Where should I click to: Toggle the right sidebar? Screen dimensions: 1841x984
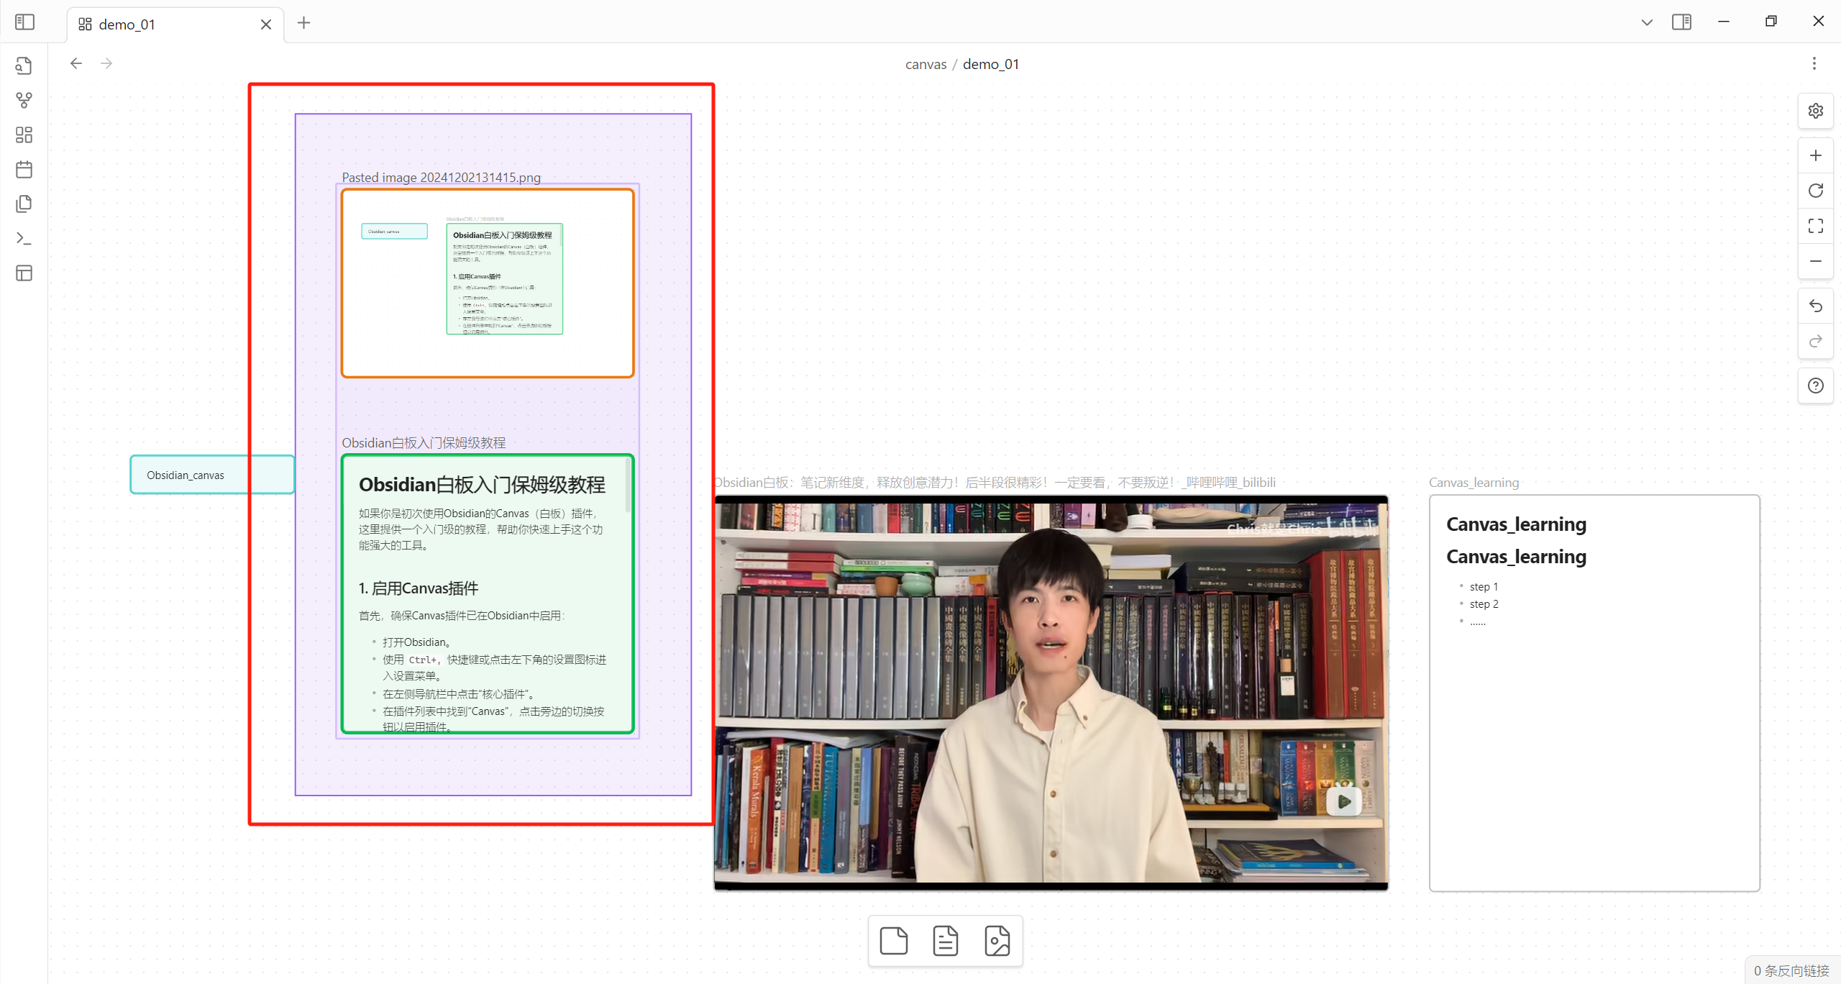[1681, 22]
